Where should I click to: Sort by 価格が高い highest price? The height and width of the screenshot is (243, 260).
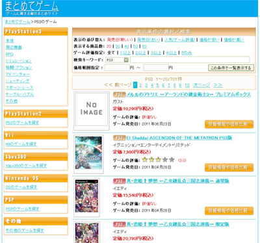click(x=233, y=40)
